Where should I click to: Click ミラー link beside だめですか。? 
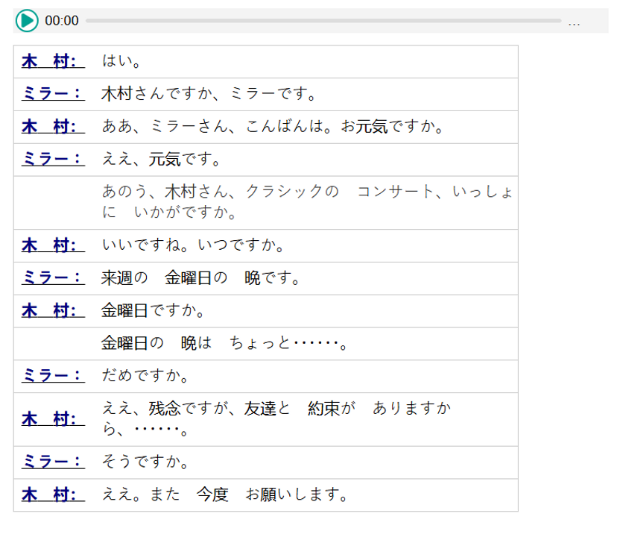click(53, 377)
